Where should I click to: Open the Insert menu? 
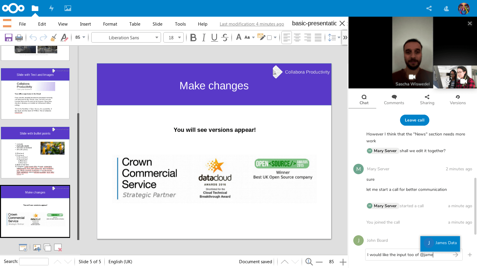pyautogui.click(x=85, y=24)
